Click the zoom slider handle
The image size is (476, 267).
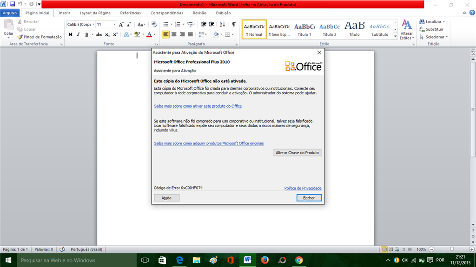[x=452, y=249]
